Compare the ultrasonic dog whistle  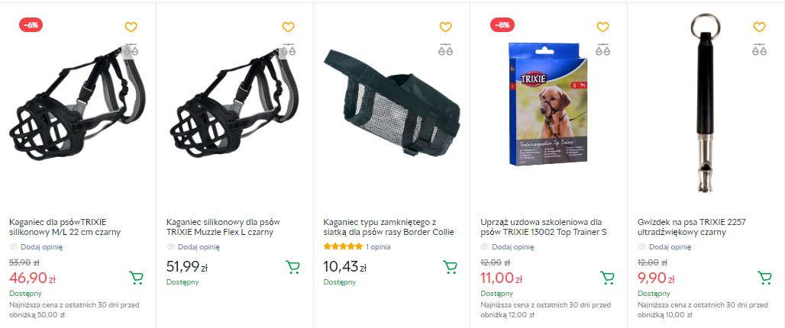point(760,49)
